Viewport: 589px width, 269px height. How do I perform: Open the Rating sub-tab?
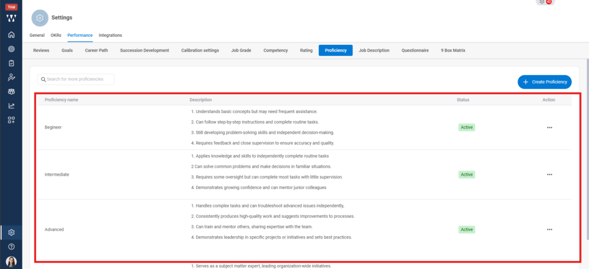click(x=306, y=51)
